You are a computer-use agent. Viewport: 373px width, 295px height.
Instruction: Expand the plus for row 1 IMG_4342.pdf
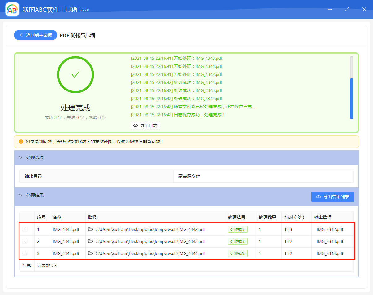click(25, 229)
